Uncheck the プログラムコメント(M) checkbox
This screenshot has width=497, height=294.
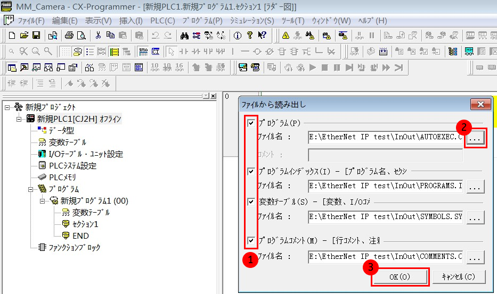251,240
